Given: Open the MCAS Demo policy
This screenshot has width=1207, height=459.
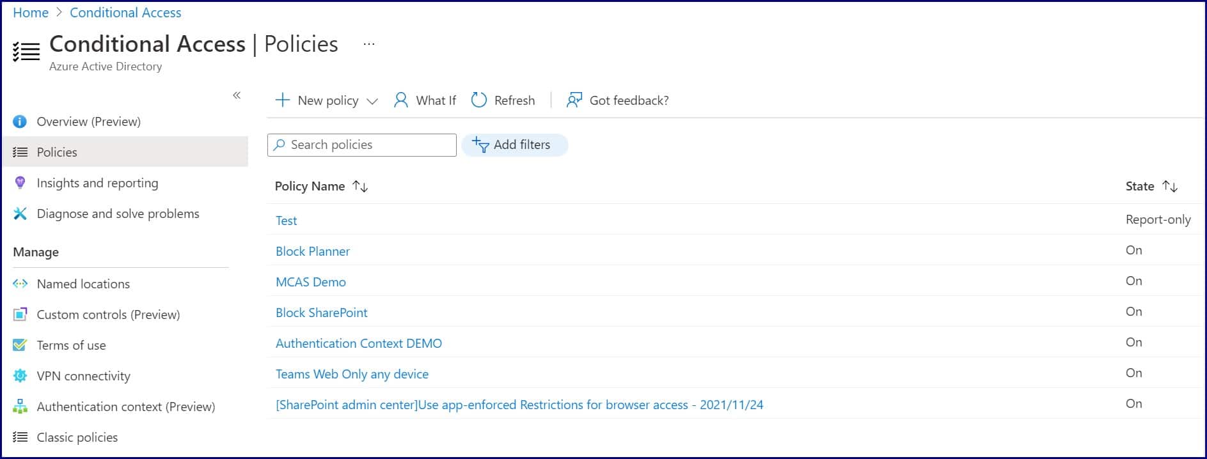Looking at the screenshot, I should (311, 282).
